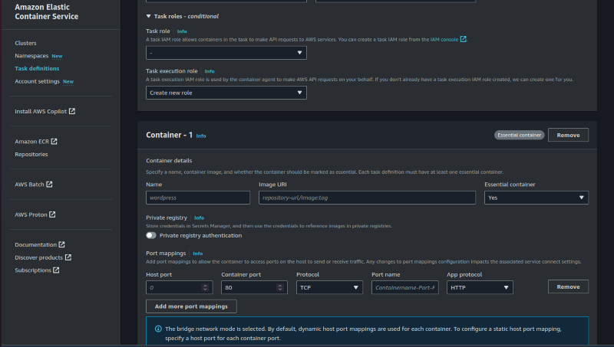
Task: Open Install AWS Copilot external link
Action: 45,111
